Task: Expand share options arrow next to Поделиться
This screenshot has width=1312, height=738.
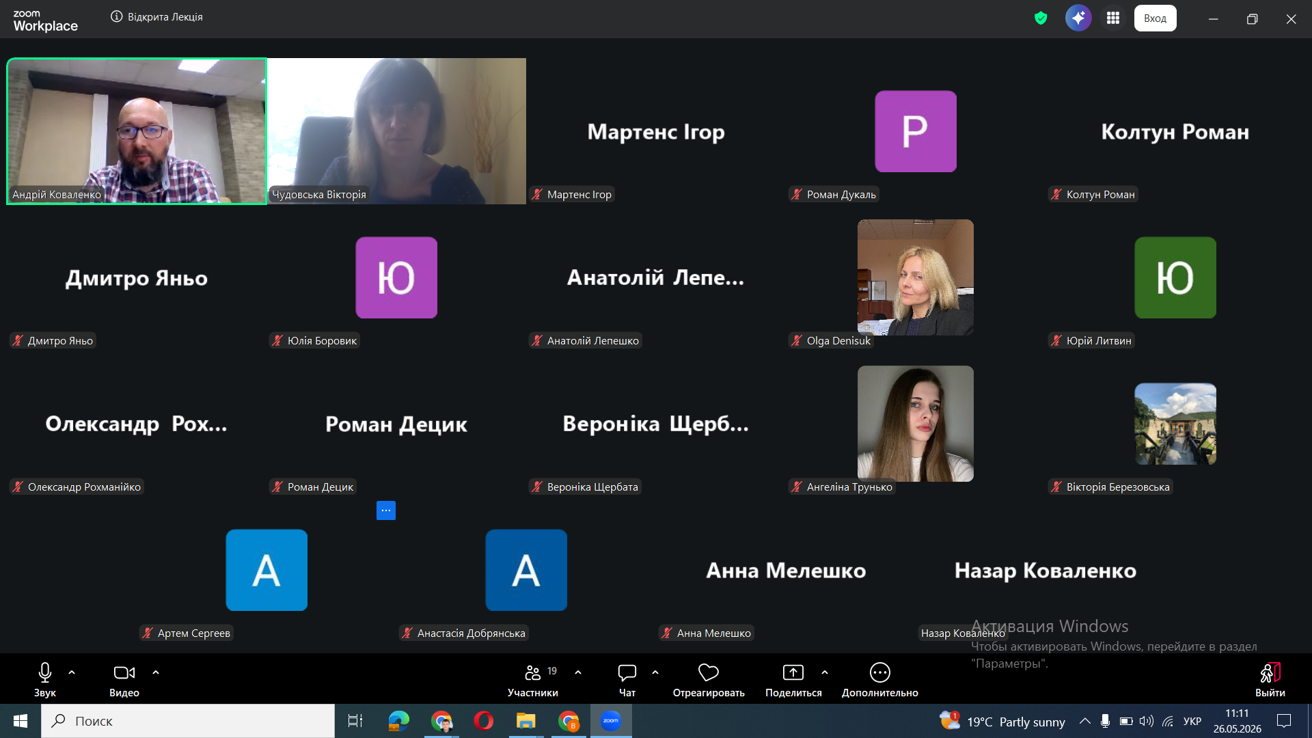Action: click(x=825, y=672)
